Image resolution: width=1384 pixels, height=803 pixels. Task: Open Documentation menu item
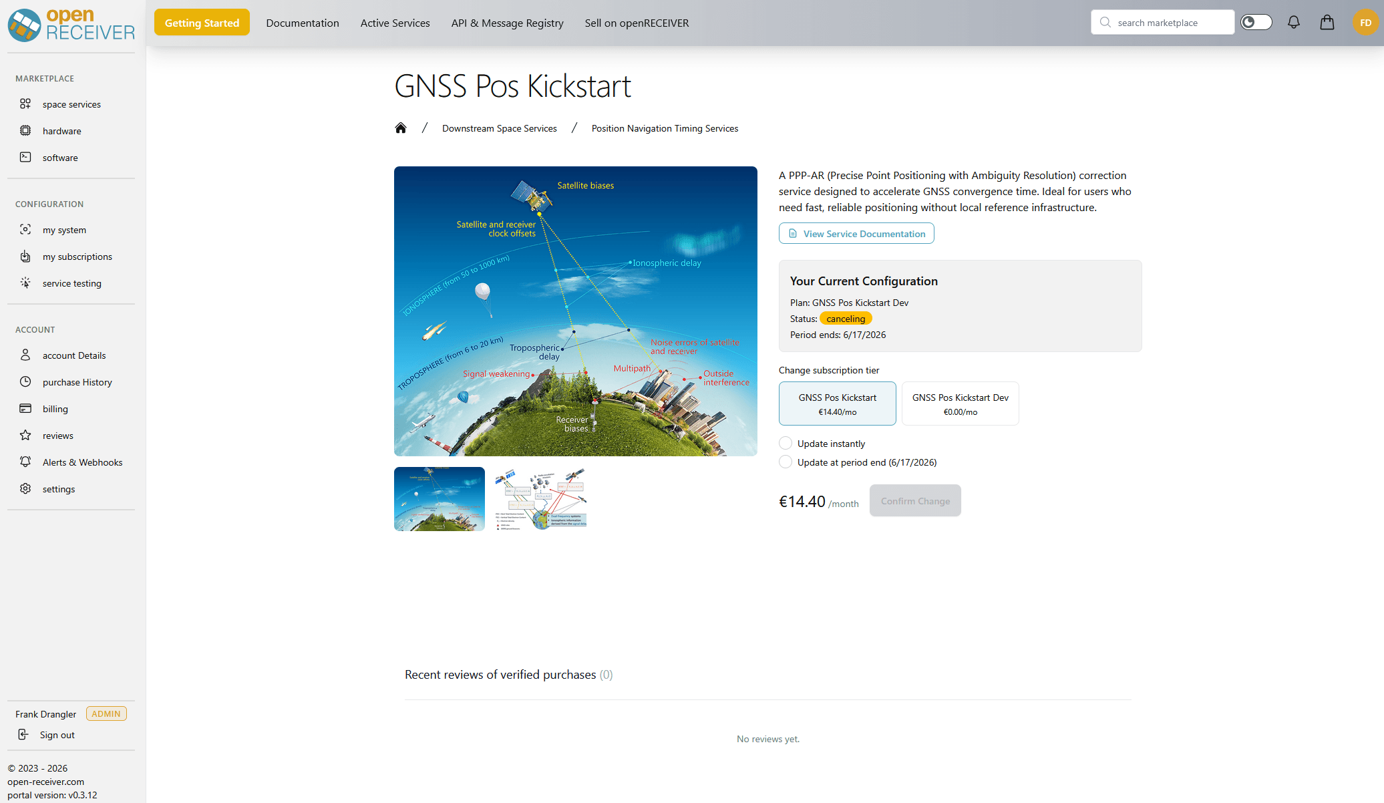(x=303, y=23)
